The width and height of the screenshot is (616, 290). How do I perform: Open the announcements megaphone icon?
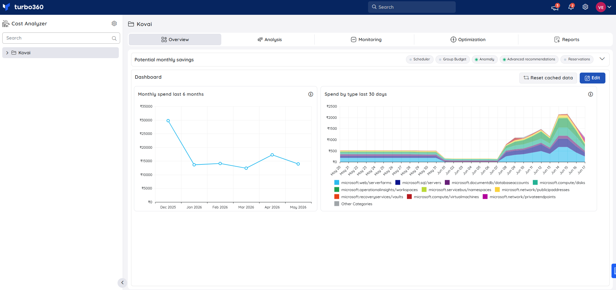555,7
